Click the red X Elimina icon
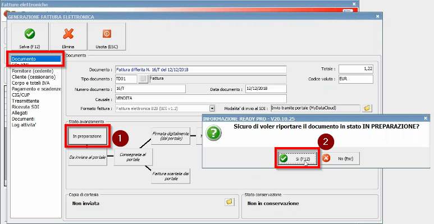Viewport: 434px width, 224px height. tap(68, 34)
